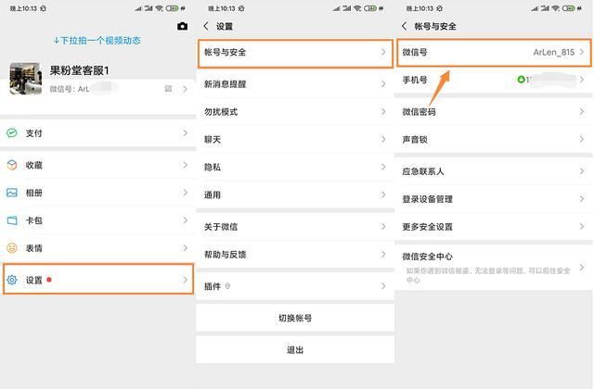The width and height of the screenshot is (594, 389).
Task: Tap the profile avatar of 果粉堂客服1
Action: pos(25,79)
